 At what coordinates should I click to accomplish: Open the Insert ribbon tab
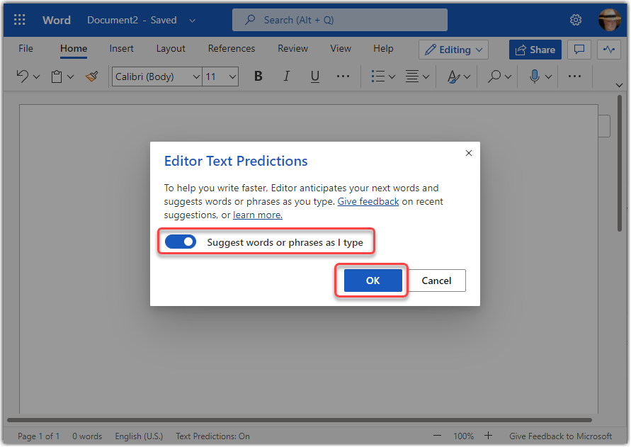click(122, 49)
